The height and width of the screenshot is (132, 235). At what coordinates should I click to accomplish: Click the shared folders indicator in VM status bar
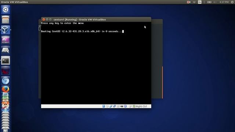(x=118, y=106)
